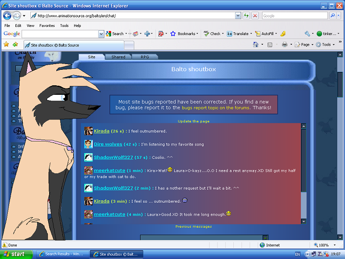Click the EN language indicator in the taskbar
The image size is (345, 259).
pyautogui.click(x=297, y=254)
